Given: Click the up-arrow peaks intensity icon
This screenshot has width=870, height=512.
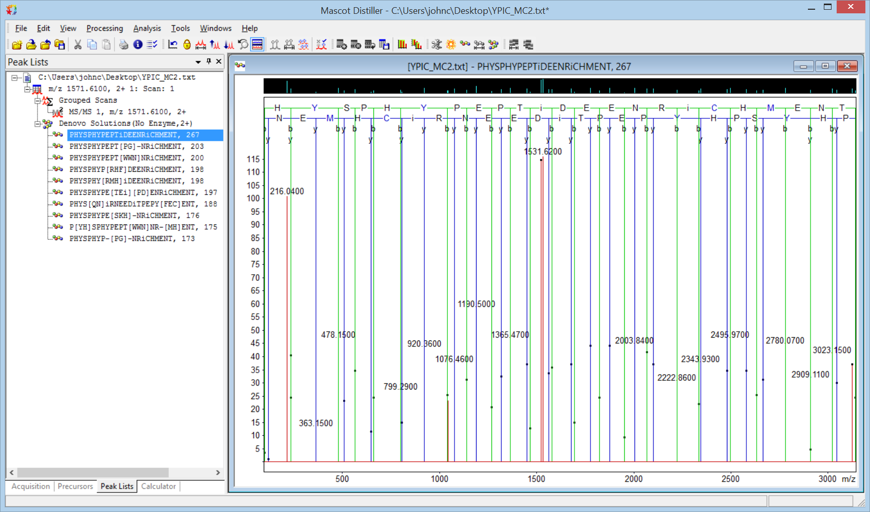Looking at the screenshot, I should point(215,45).
